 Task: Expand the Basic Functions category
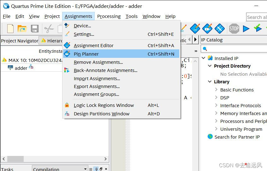pyautogui.click(x=216, y=89)
